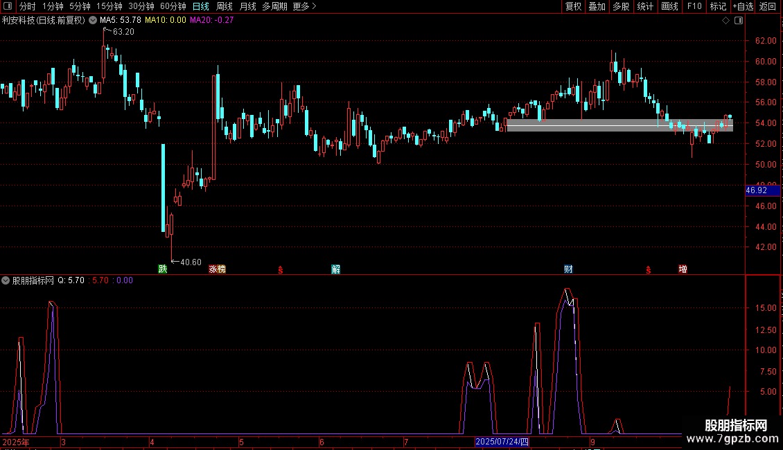Click the 解 unlock event marker
The width and height of the screenshot is (783, 450).
(335, 269)
